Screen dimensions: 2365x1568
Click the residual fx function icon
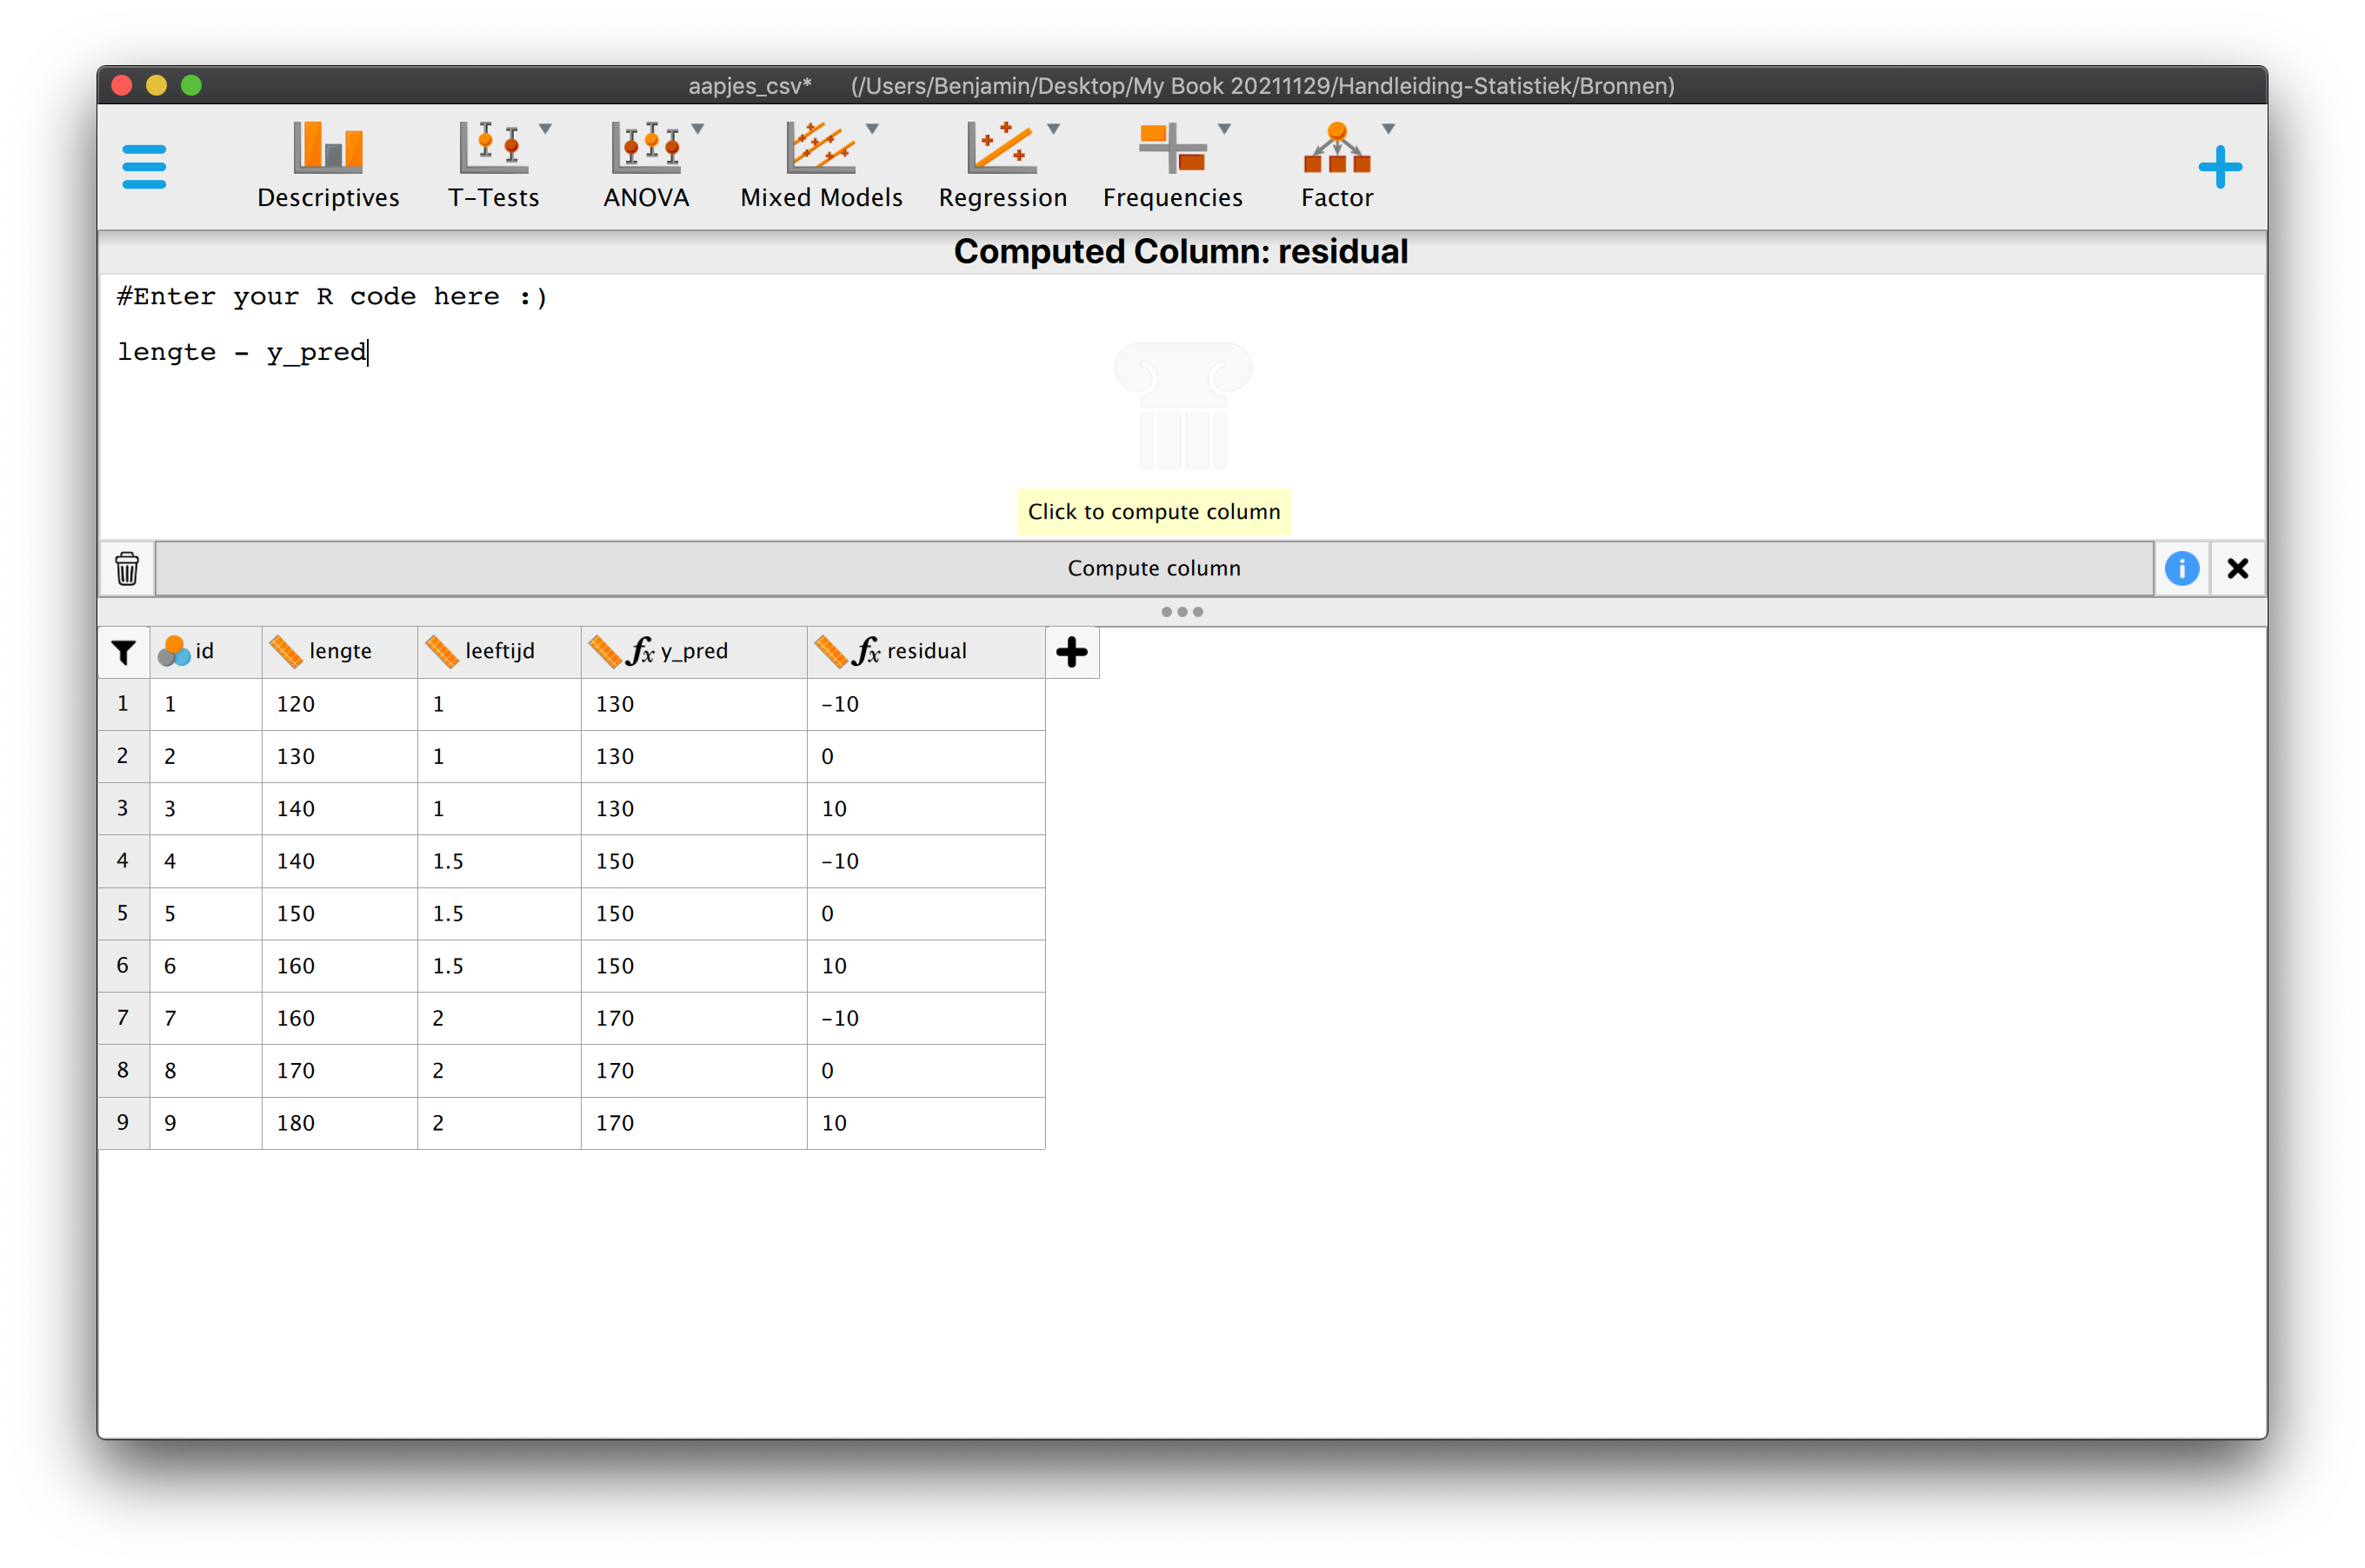tap(866, 651)
